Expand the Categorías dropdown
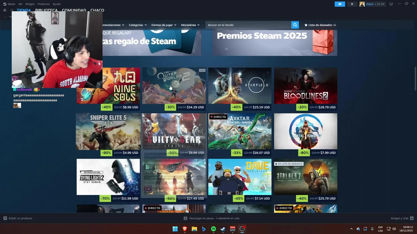 (x=138, y=25)
